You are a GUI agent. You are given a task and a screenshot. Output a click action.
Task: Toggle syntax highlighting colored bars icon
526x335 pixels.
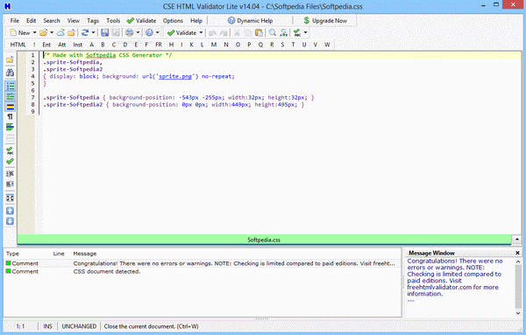click(10, 107)
